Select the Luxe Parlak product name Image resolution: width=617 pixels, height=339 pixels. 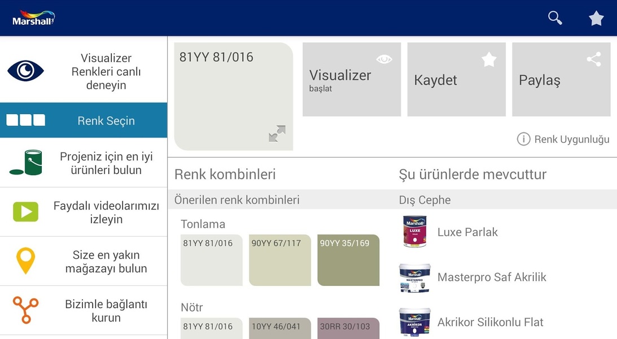click(467, 232)
